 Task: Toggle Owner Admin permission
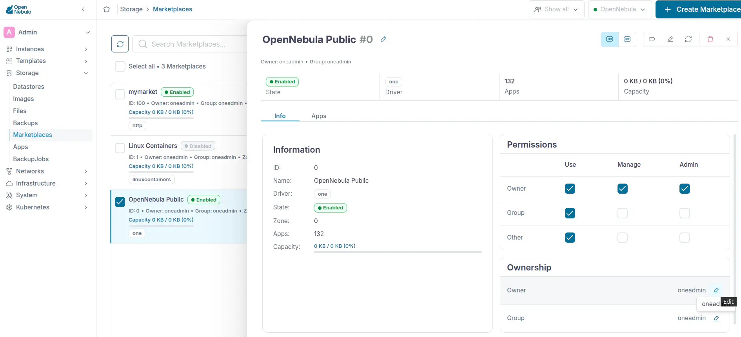pyautogui.click(x=685, y=189)
